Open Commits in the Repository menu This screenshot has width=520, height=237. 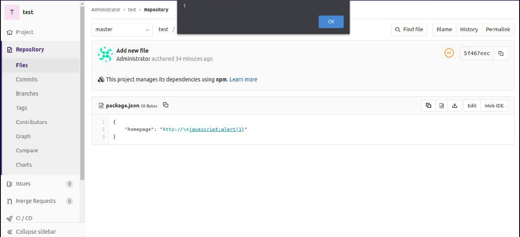coord(26,79)
